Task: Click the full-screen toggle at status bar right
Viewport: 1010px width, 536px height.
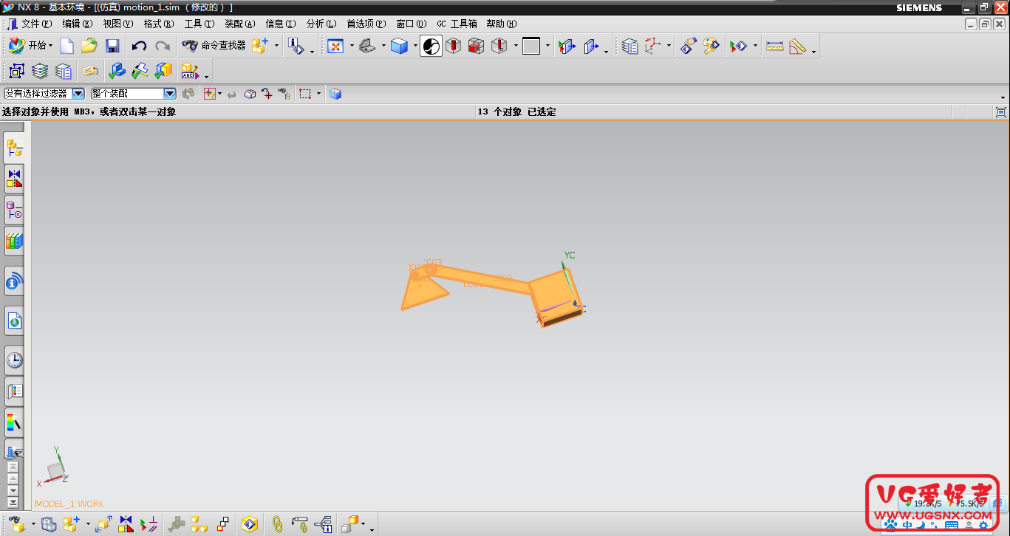Action: click(x=1001, y=112)
